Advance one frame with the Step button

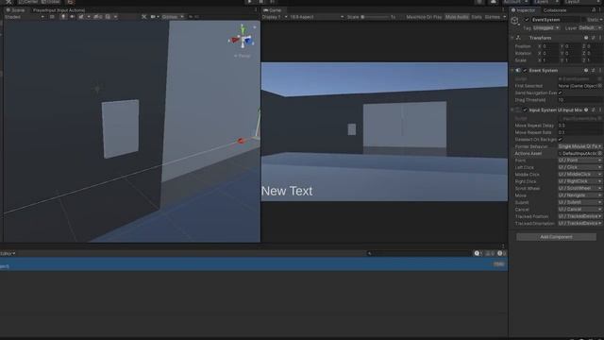[x=272, y=2]
